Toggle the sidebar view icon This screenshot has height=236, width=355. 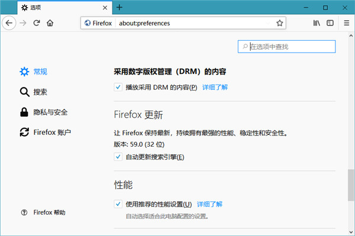click(330, 23)
